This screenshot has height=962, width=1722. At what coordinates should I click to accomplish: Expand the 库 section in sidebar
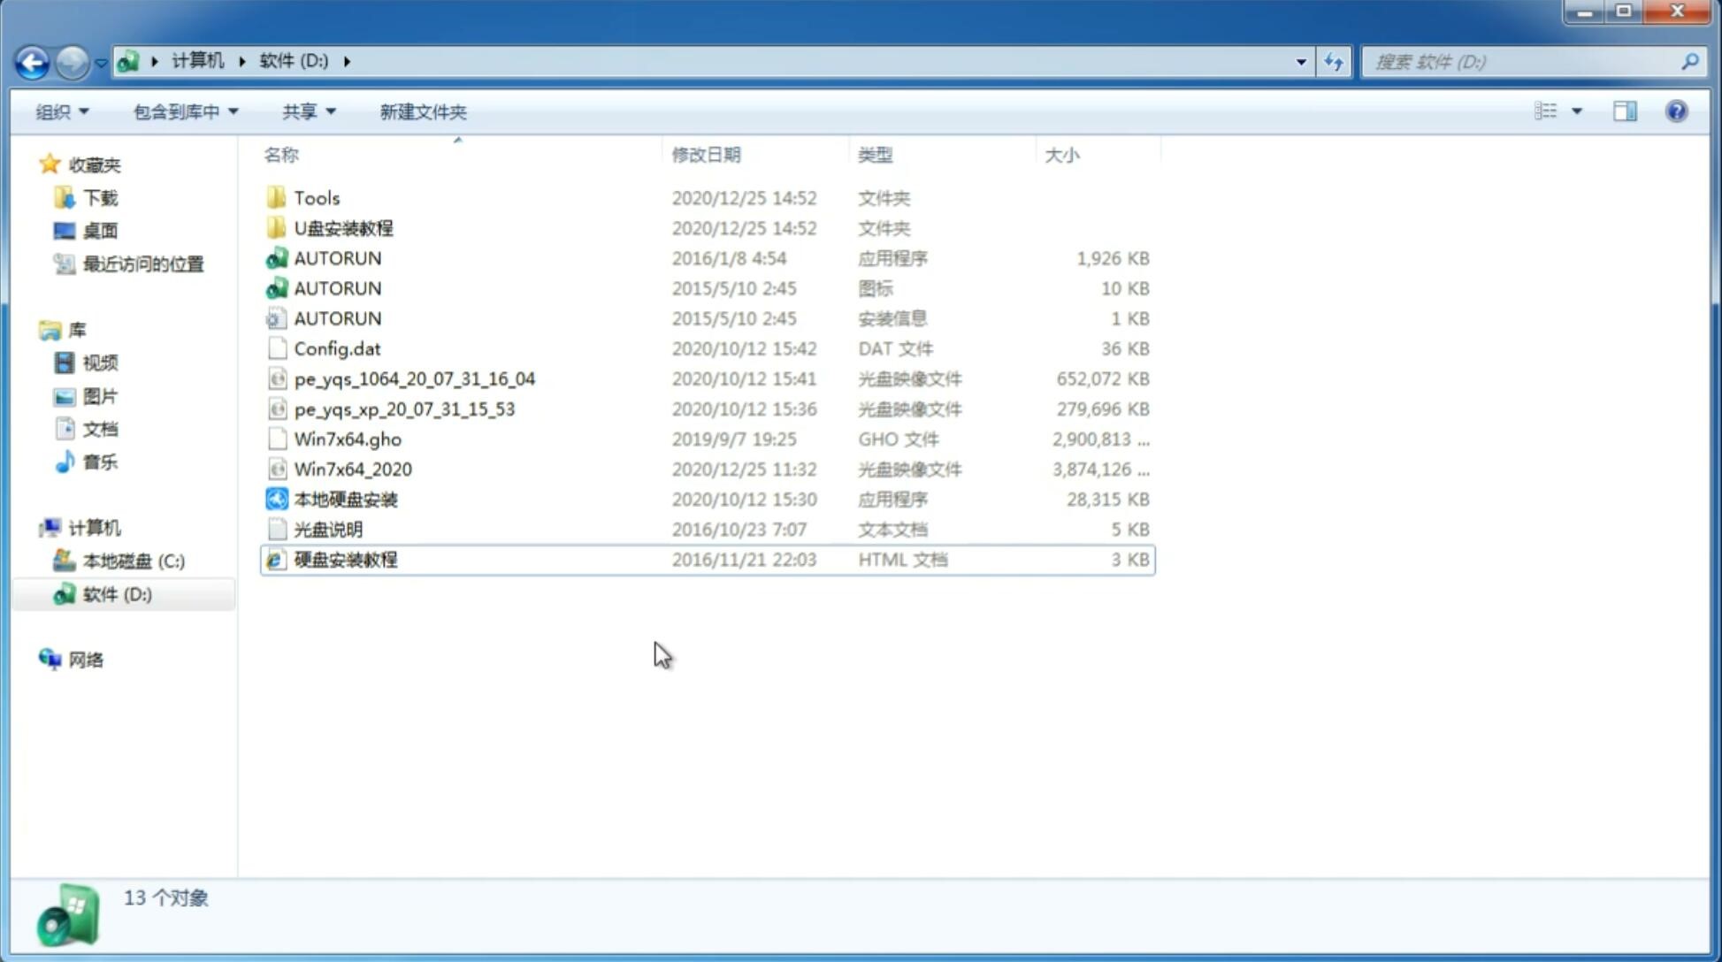[31, 329]
